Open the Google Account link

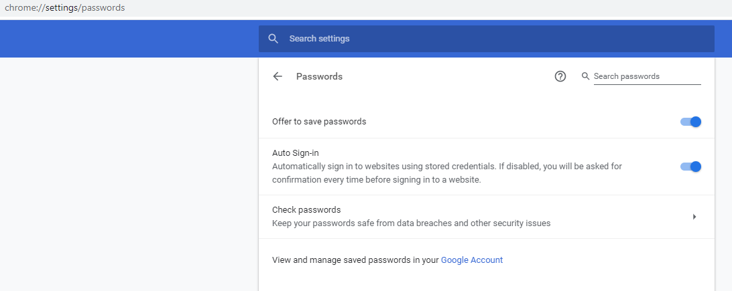(x=472, y=260)
